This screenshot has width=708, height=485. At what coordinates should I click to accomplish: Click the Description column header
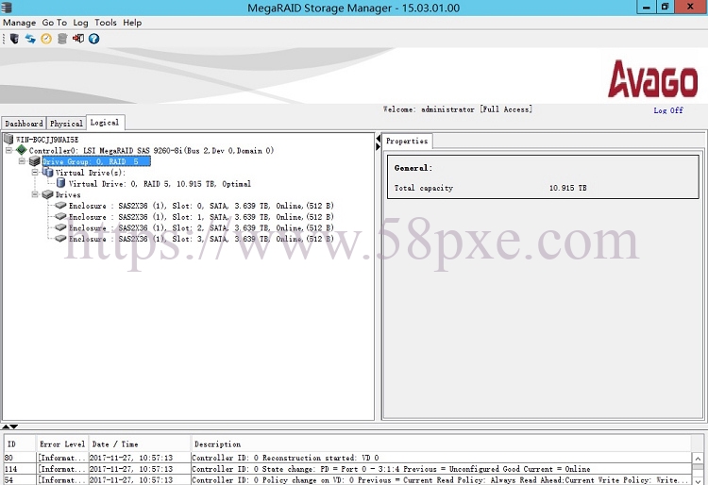tap(441, 443)
